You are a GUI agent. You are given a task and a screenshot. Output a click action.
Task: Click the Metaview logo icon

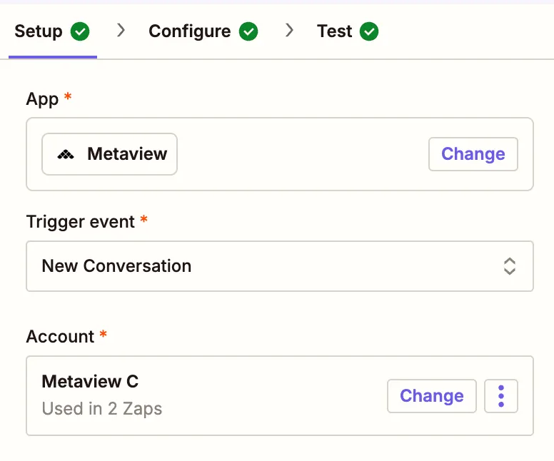click(66, 154)
